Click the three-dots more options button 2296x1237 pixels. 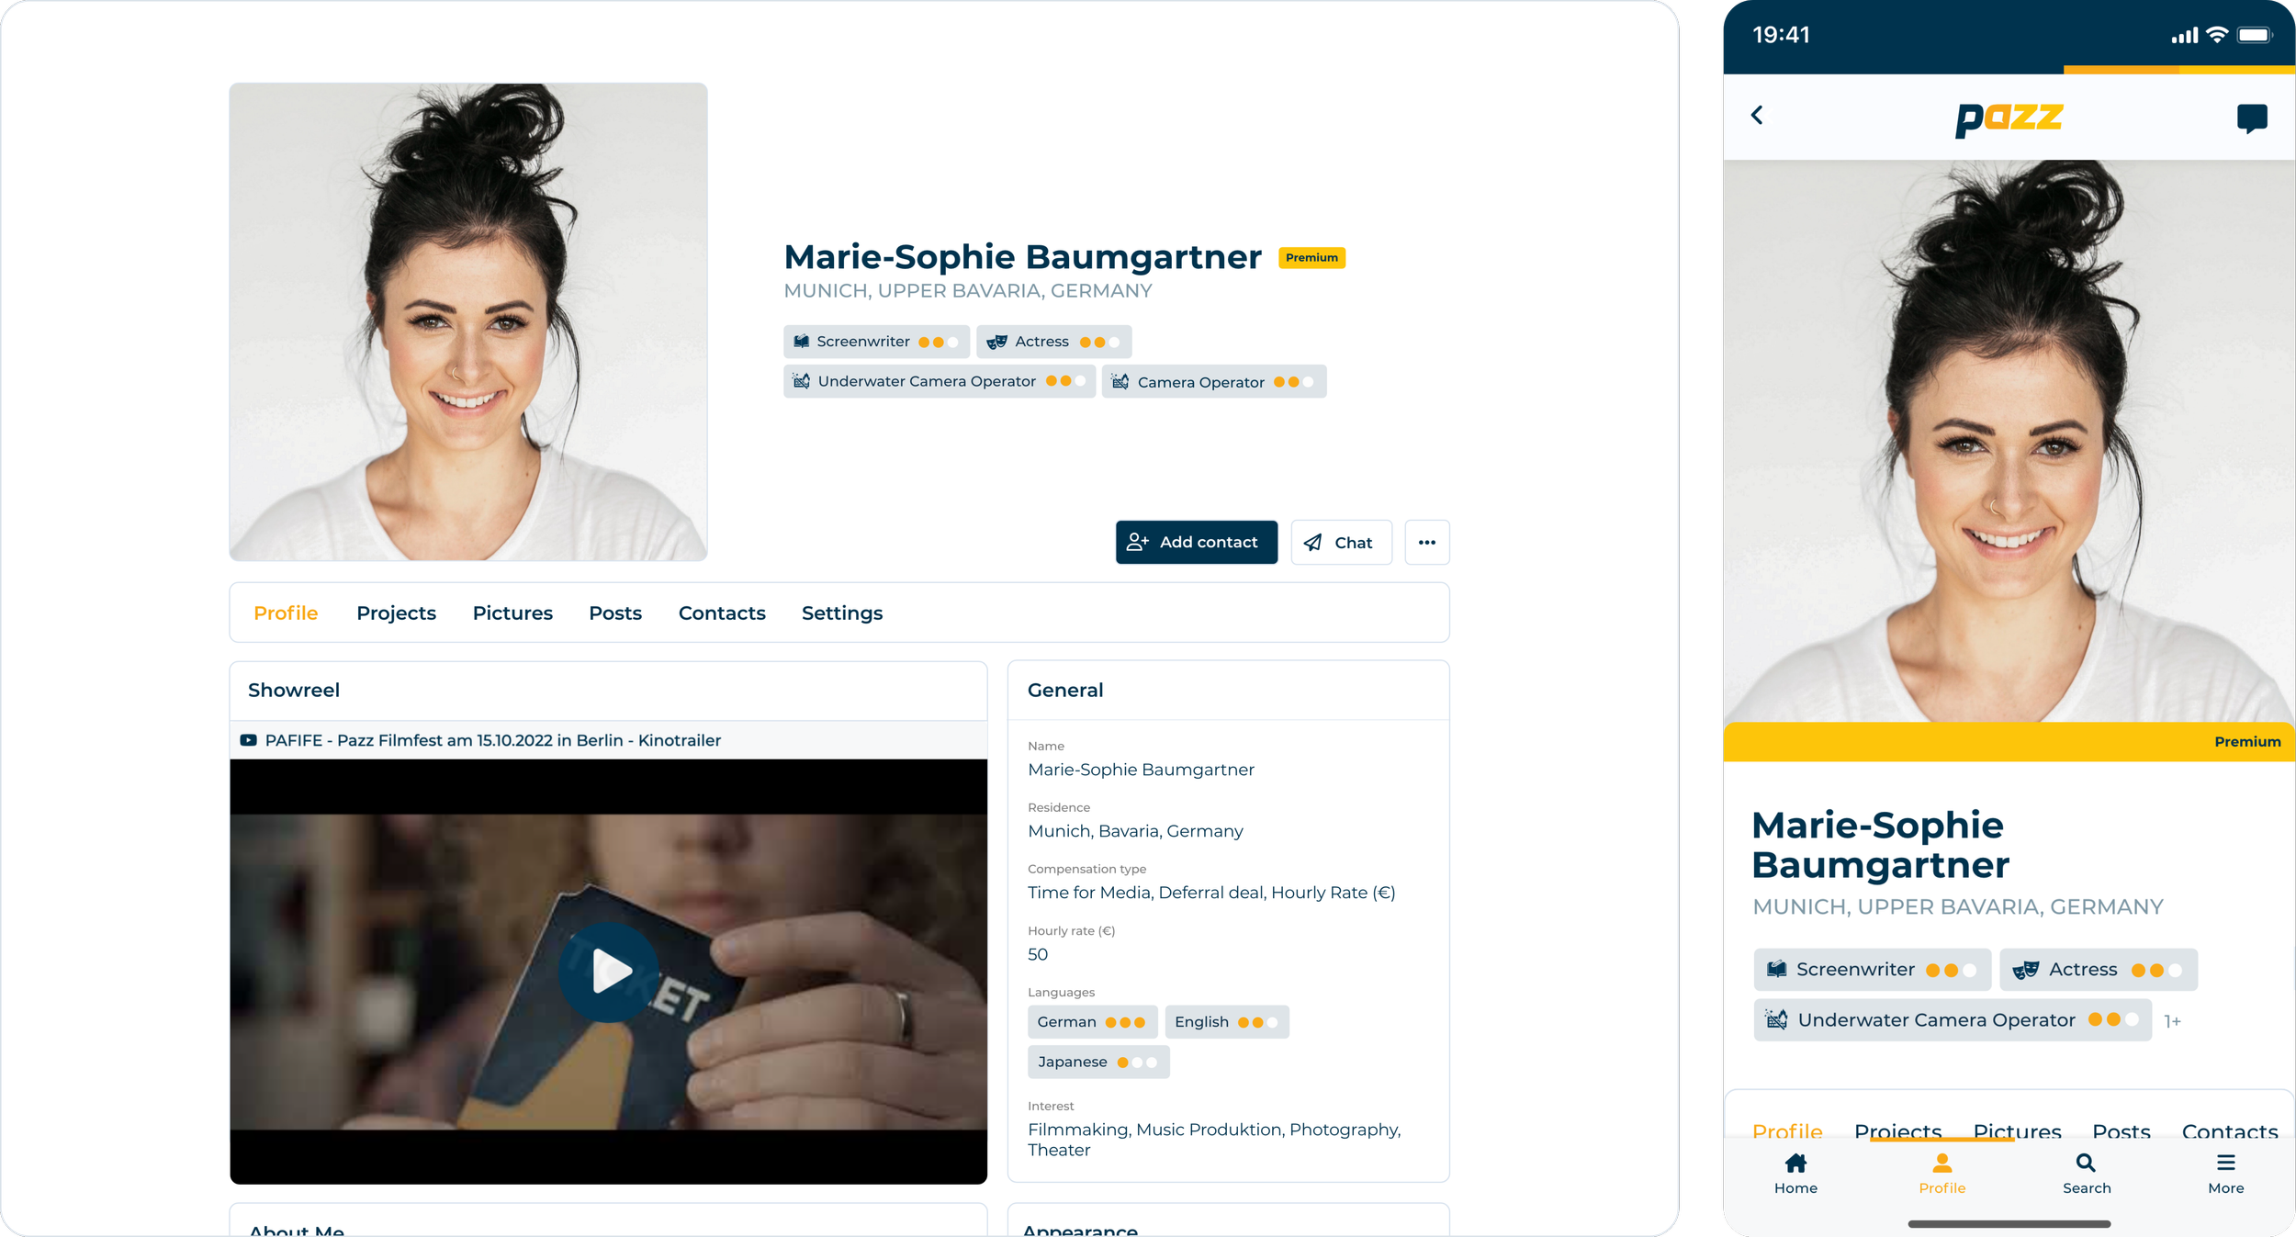pos(1426,543)
